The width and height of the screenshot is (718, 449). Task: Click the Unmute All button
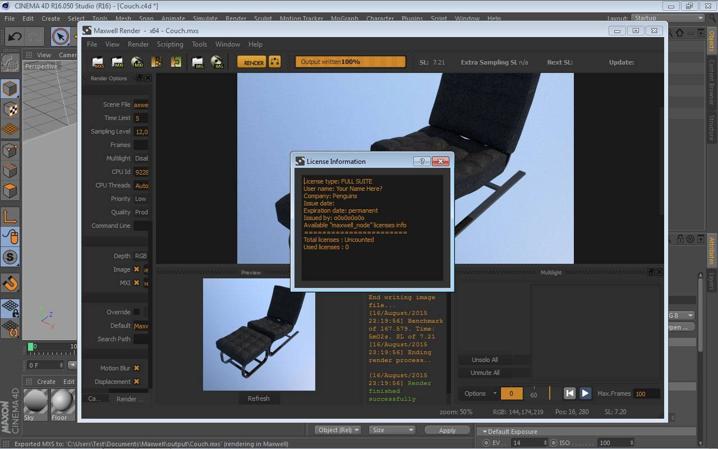pyautogui.click(x=485, y=373)
